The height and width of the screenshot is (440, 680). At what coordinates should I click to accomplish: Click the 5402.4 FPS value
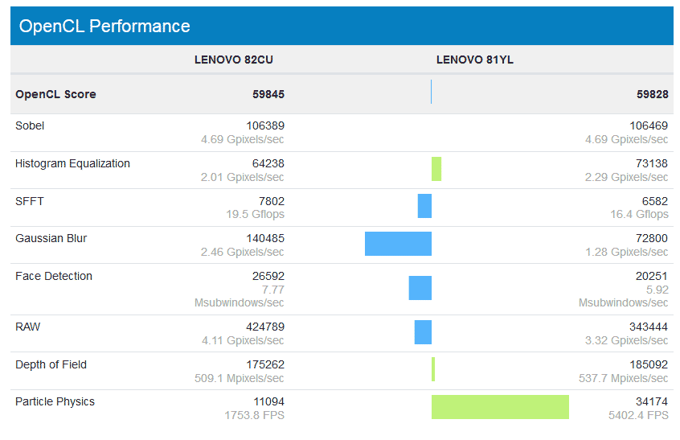638,416
